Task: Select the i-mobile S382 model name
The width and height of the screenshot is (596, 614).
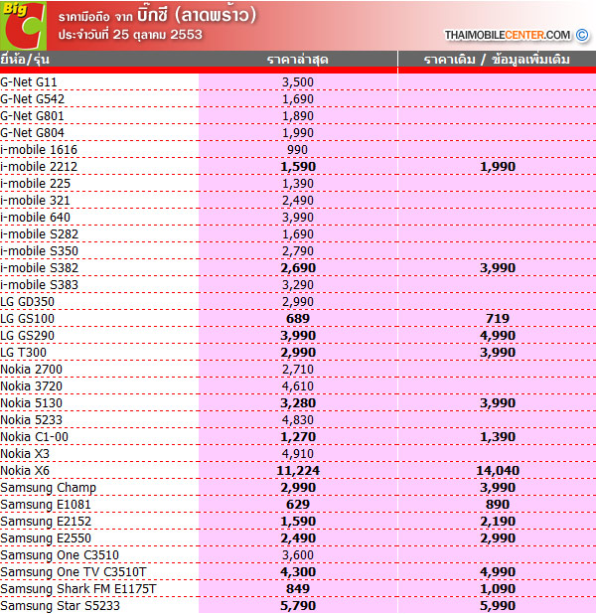Action: pyautogui.click(x=39, y=268)
